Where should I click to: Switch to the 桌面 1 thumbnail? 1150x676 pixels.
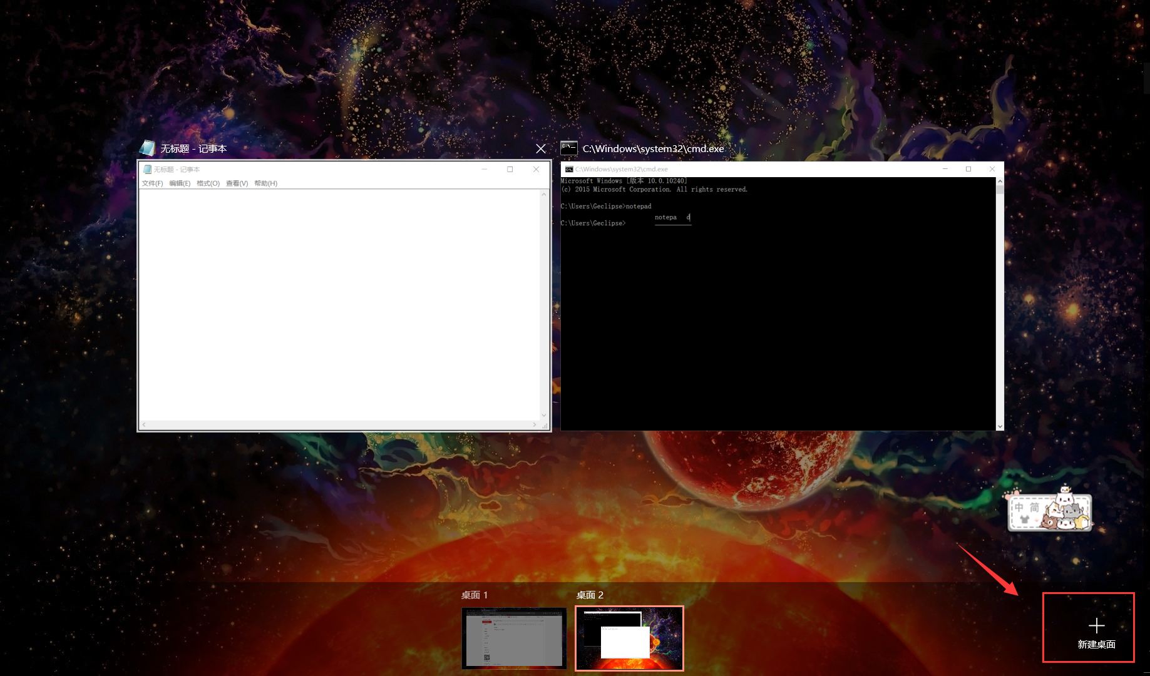pos(514,638)
